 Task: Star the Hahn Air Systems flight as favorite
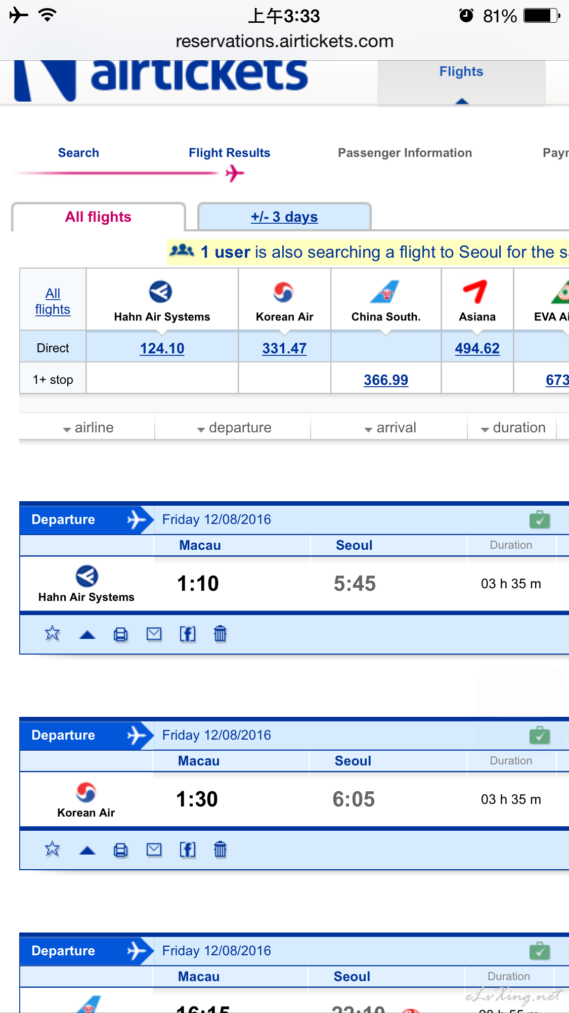[x=52, y=633]
